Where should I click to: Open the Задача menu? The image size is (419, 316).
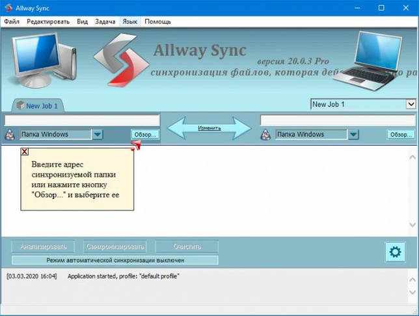(x=105, y=21)
